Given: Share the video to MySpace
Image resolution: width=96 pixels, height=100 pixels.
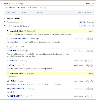Looking at the screenshot, I should coord(25,12).
